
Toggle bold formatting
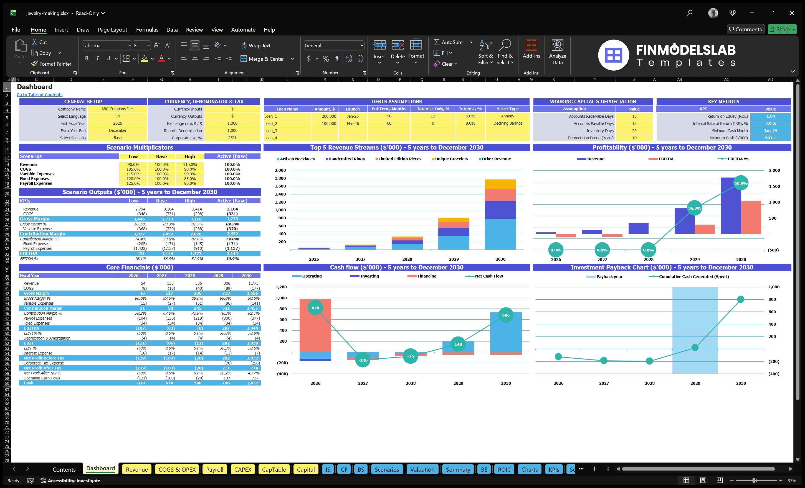tap(87, 58)
